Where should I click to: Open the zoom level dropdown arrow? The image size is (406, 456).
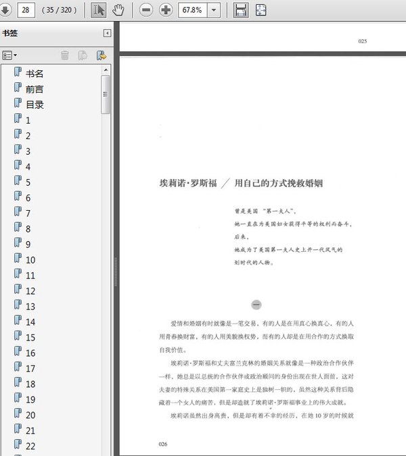(214, 10)
